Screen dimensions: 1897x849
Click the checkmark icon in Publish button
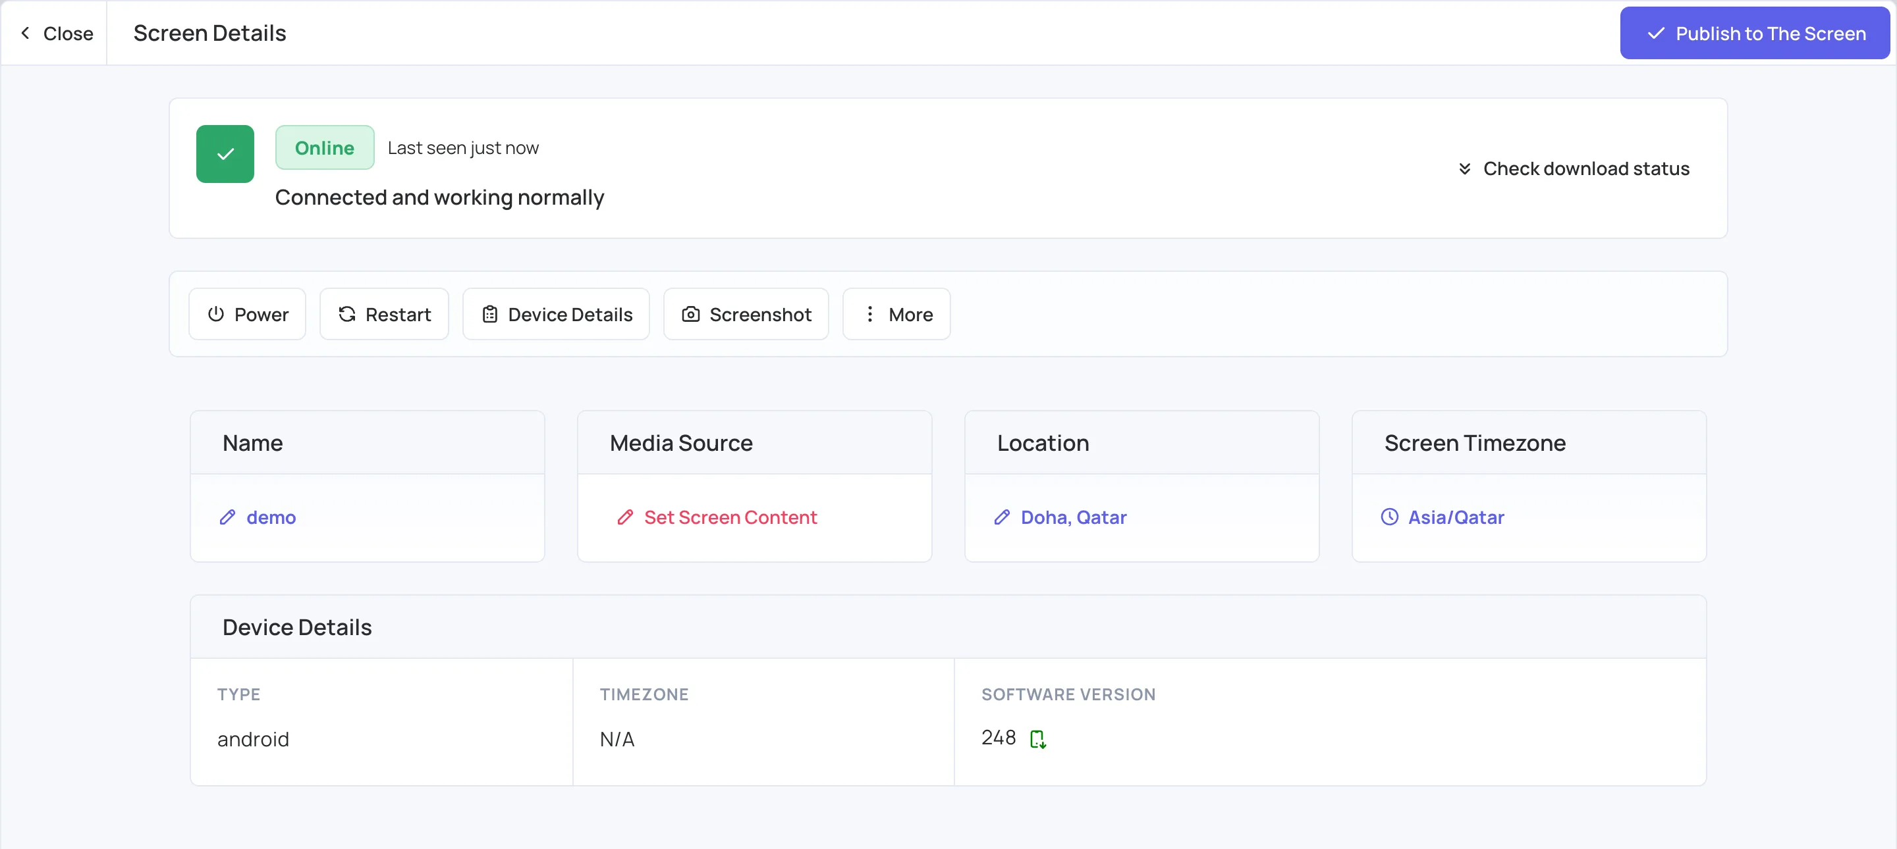click(x=1655, y=33)
